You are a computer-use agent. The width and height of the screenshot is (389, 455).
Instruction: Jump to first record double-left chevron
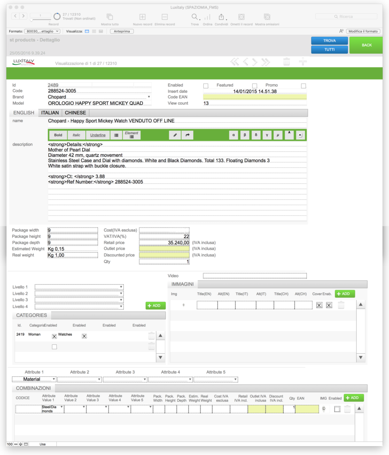[234, 62]
